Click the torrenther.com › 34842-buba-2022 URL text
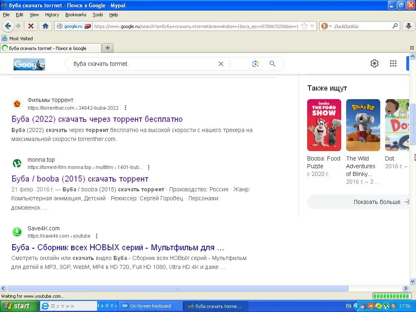 [73, 108]
